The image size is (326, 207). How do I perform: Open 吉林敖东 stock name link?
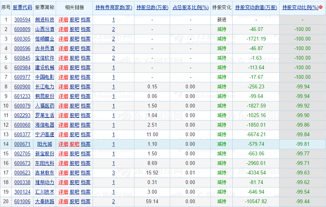45,173
